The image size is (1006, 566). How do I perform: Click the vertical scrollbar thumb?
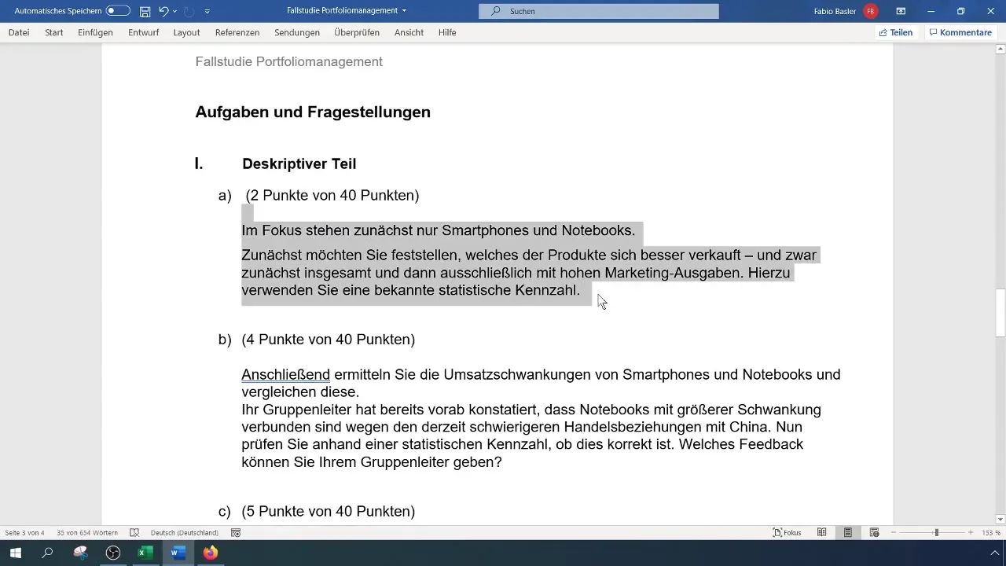(x=1000, y=313)
